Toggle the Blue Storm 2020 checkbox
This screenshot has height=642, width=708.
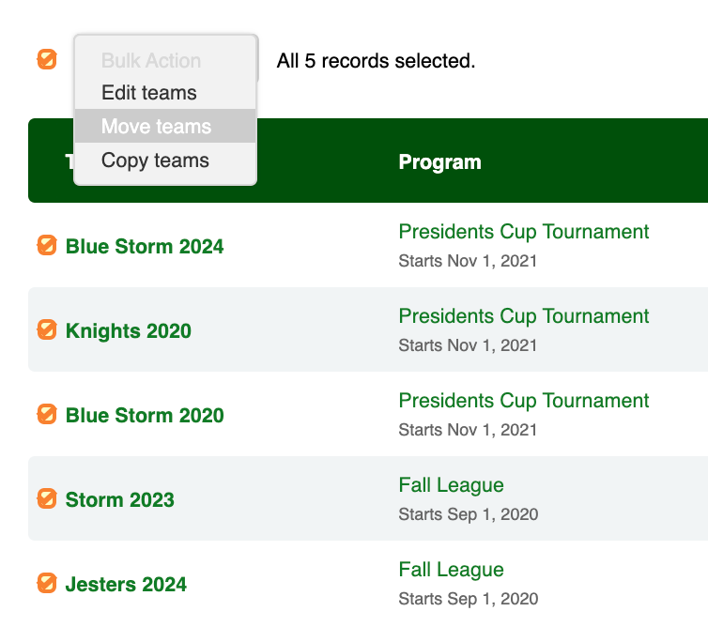pyautogui.click(x=47, y=415)
